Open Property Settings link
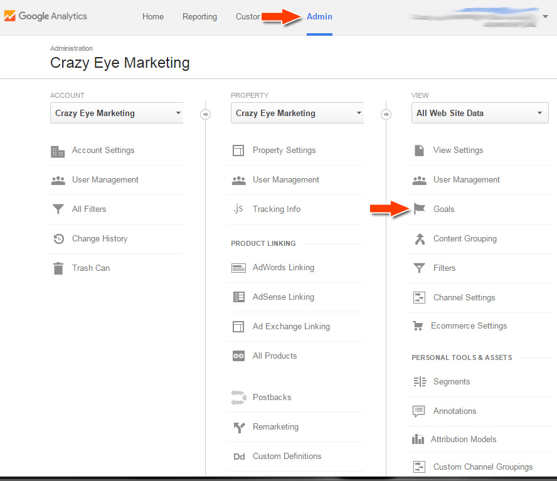The height and width of the screenshot is (481, 557). point(284,151)
